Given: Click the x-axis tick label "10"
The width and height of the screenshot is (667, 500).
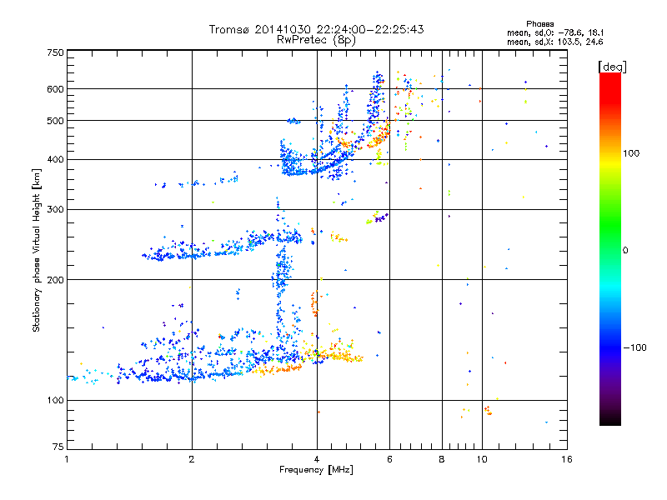Looking at the screenshot, I should [x=482, y=459].
